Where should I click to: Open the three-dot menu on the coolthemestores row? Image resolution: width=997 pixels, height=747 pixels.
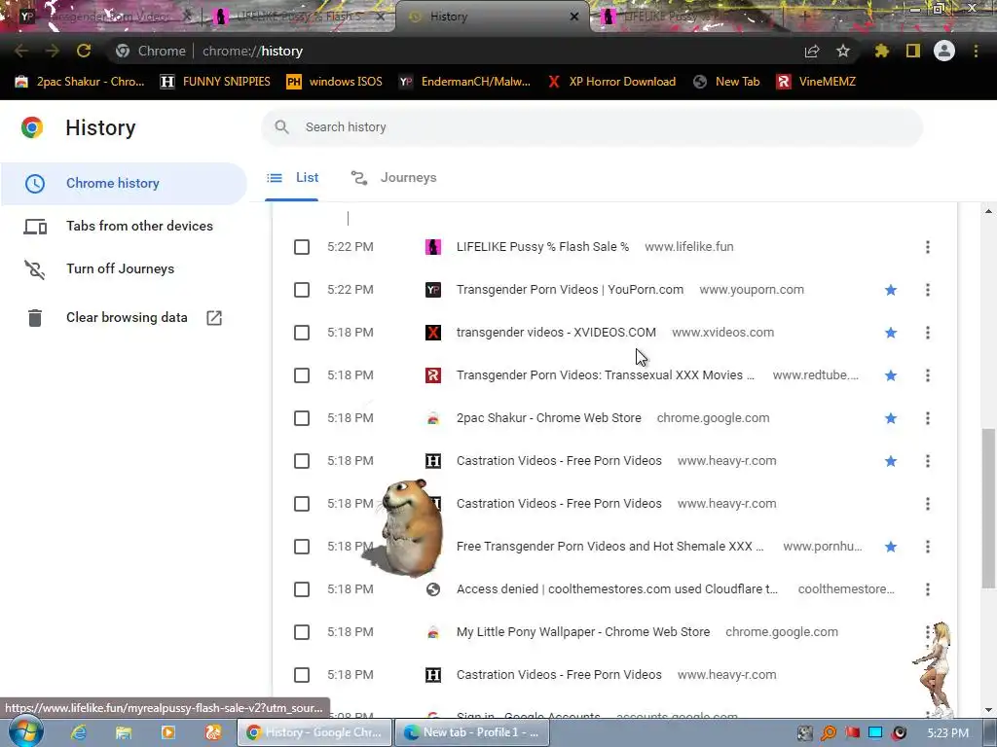(928, 588)
